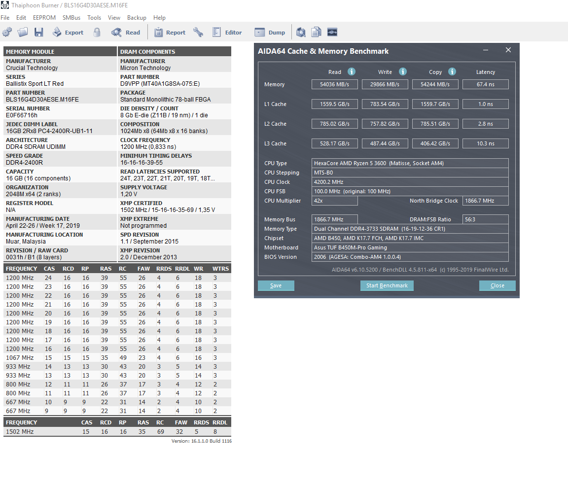Image resolution: width=568 pixels, height=489 pixels.
Task: Click the magnifier search icon in toolbar
Action: coord(301,32)
